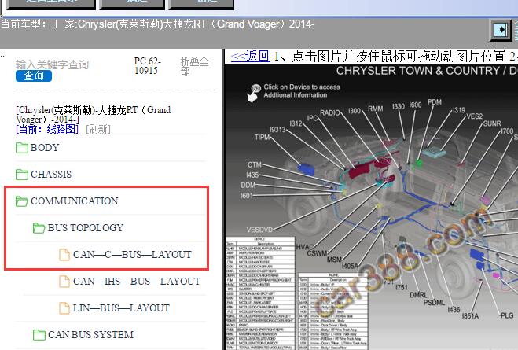
Task: Click the I300 inline connector label
Action: 355,111
